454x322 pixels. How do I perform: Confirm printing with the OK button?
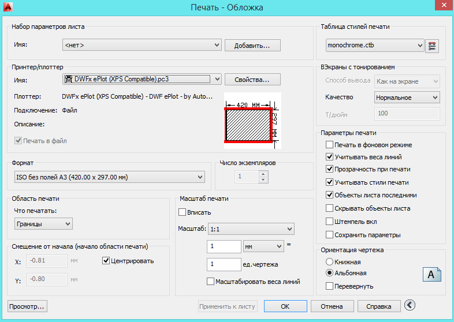[285, 306]
